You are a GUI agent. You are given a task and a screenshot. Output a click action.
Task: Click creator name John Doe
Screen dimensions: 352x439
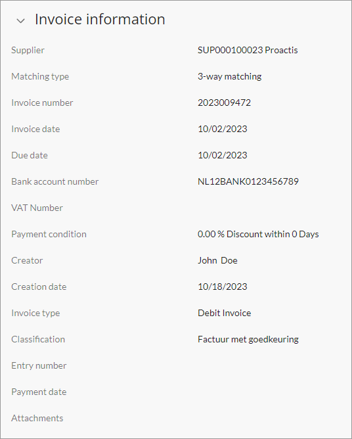coord(217,260)
